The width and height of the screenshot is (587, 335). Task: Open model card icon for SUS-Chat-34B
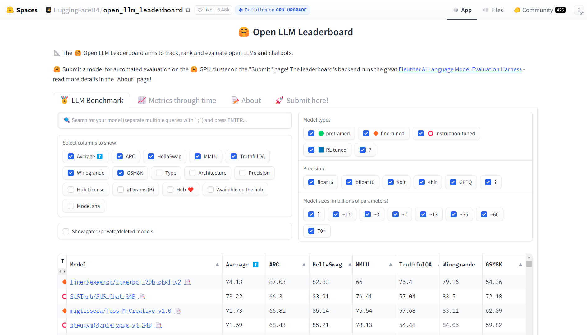point(142,297)
